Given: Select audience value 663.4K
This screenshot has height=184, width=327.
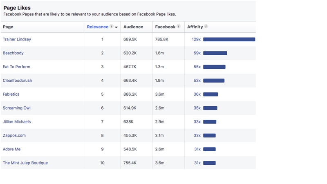Looking at the screenshot, I should [x=130, y=81].
